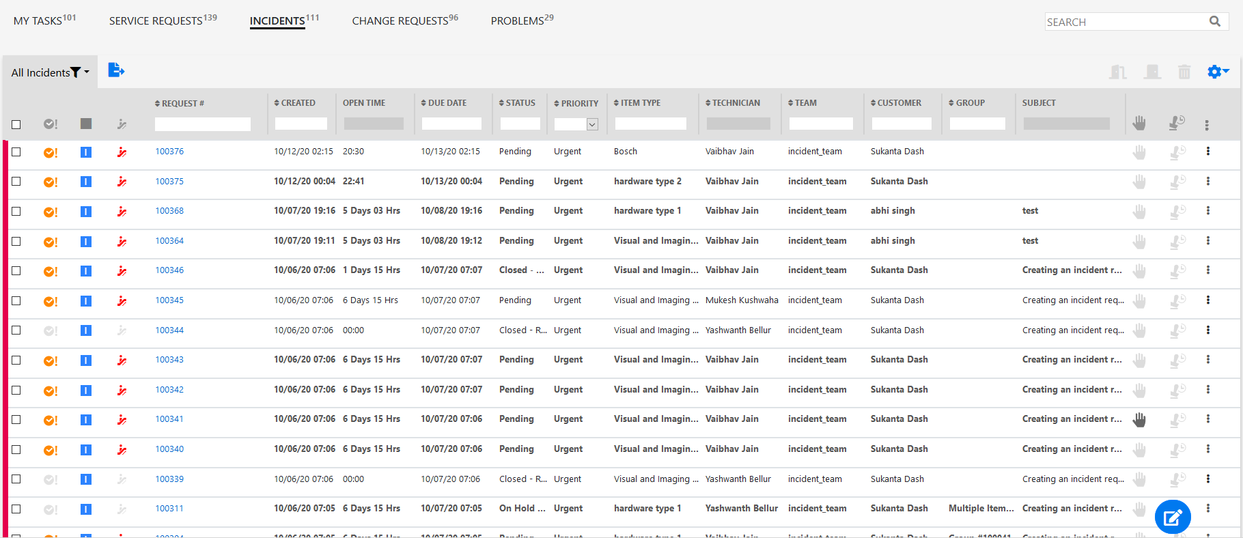Open three-dot menu for request 100343
1243x538 pixels.
point(1208,360)
